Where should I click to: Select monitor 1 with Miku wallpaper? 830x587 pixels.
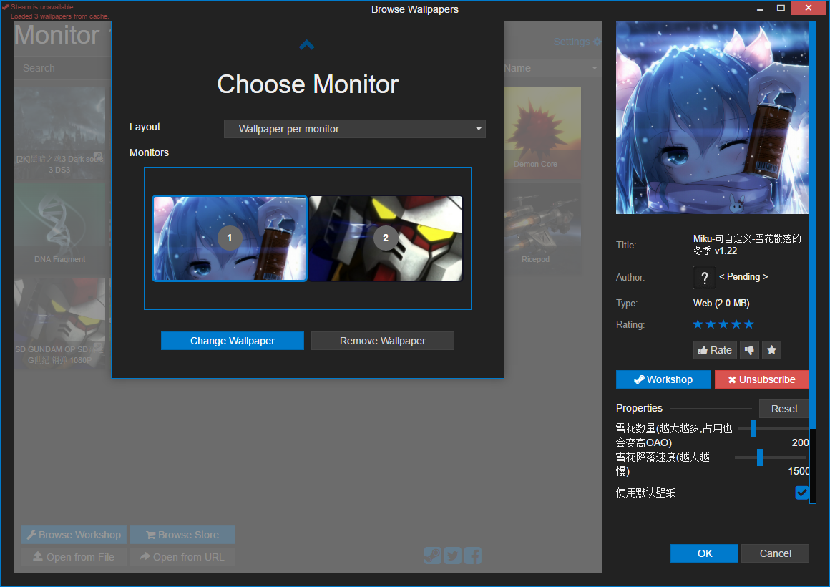(x=230, y=238)
